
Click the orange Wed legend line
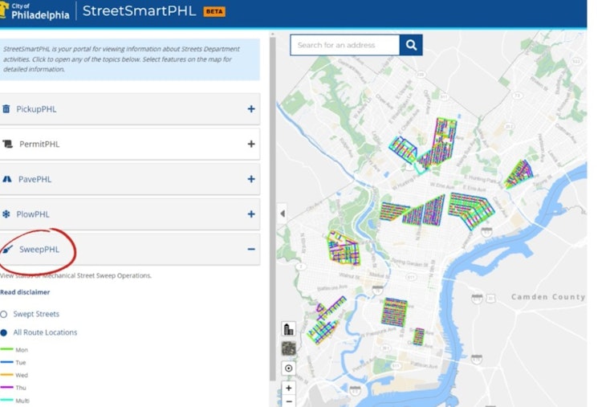pyautogui.click(x=6, y=375)
